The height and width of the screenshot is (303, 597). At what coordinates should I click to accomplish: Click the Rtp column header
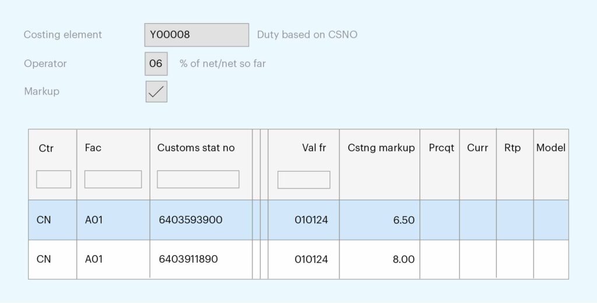click(x=512, y=148)
